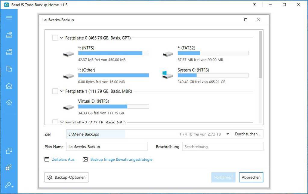The image size is (308, 194).
Task: Open Zeitplan: Aus schedule link
Action: (x=63, y=159)
